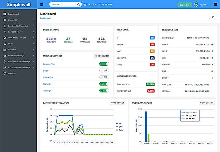The width and height of the screenshot is (220, 152).
Task: Click the search magnifier icon
Action: click(79, 5)
